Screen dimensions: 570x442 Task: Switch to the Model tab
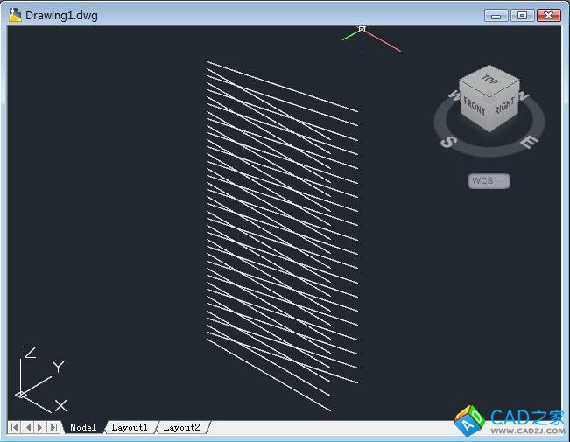pos(83,427)
